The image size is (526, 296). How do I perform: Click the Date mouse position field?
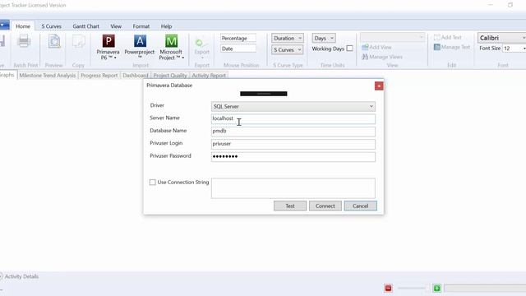pyautogui.click(x=238, y=49)
